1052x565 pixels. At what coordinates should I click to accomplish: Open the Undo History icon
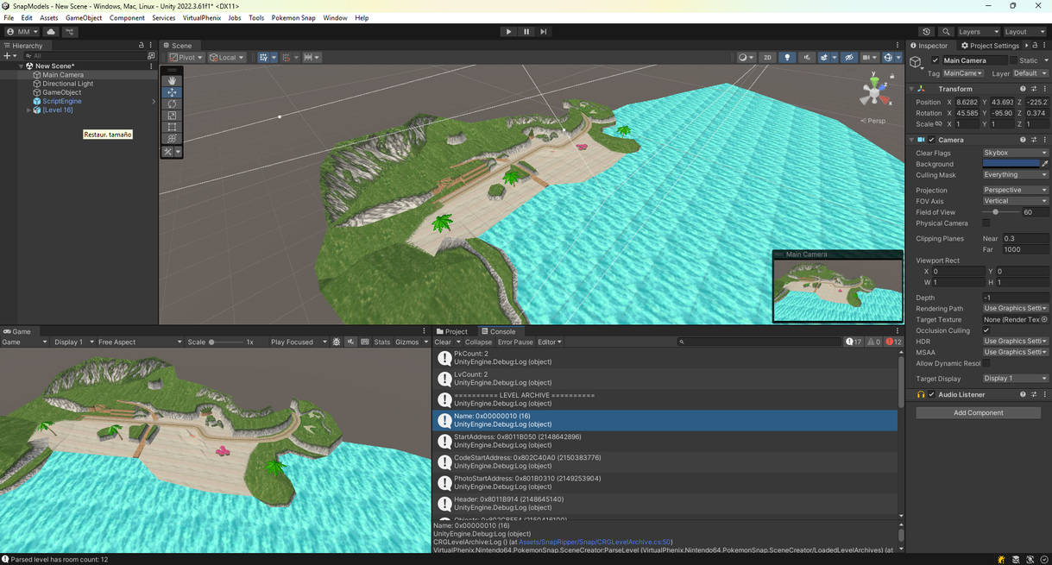tap(926, 32)
